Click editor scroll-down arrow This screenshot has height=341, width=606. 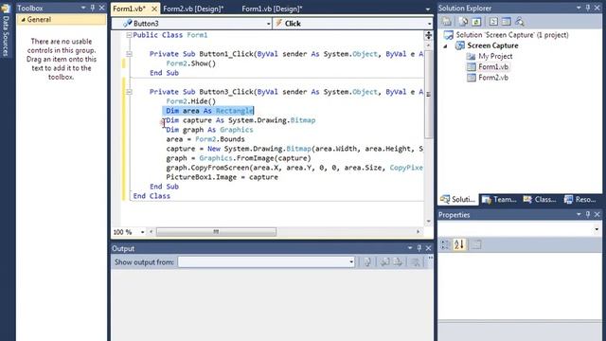pyautogui.click(x=428, y=222)
